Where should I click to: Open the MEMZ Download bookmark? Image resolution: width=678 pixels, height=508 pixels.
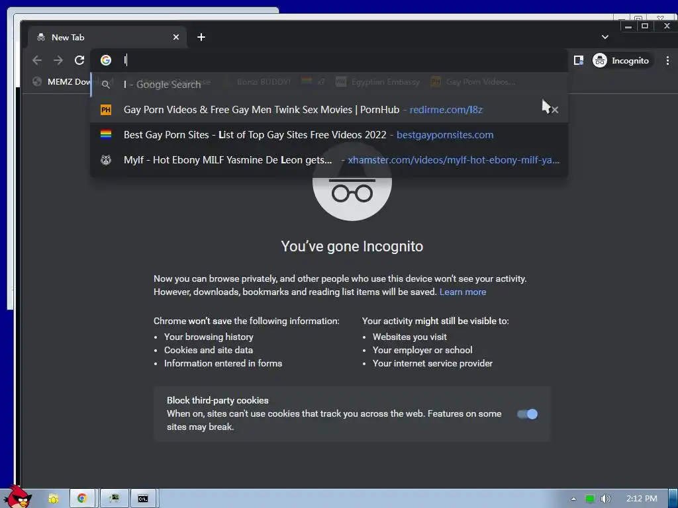[62, 81]
